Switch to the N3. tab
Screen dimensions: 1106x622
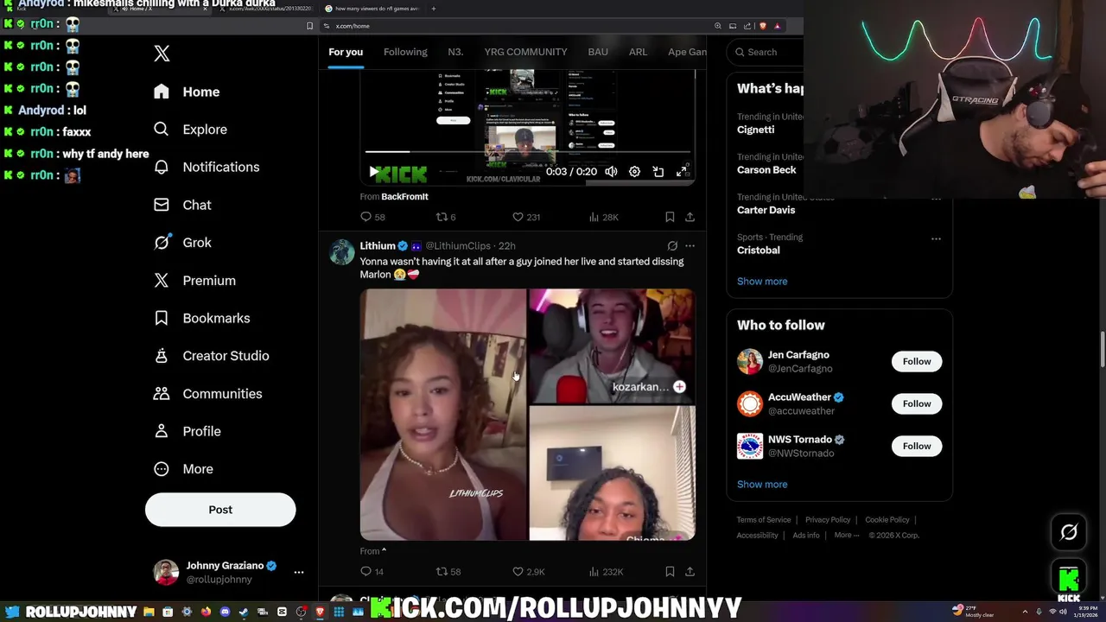pyautogui.click(x=455, y=52)
